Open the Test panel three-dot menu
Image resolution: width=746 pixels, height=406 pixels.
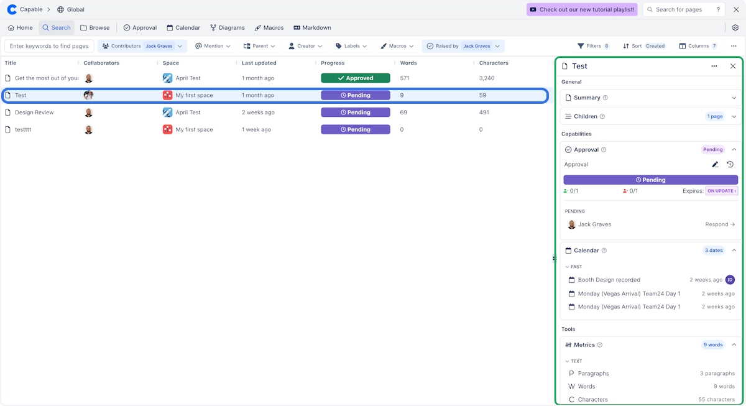click(714, 66)
